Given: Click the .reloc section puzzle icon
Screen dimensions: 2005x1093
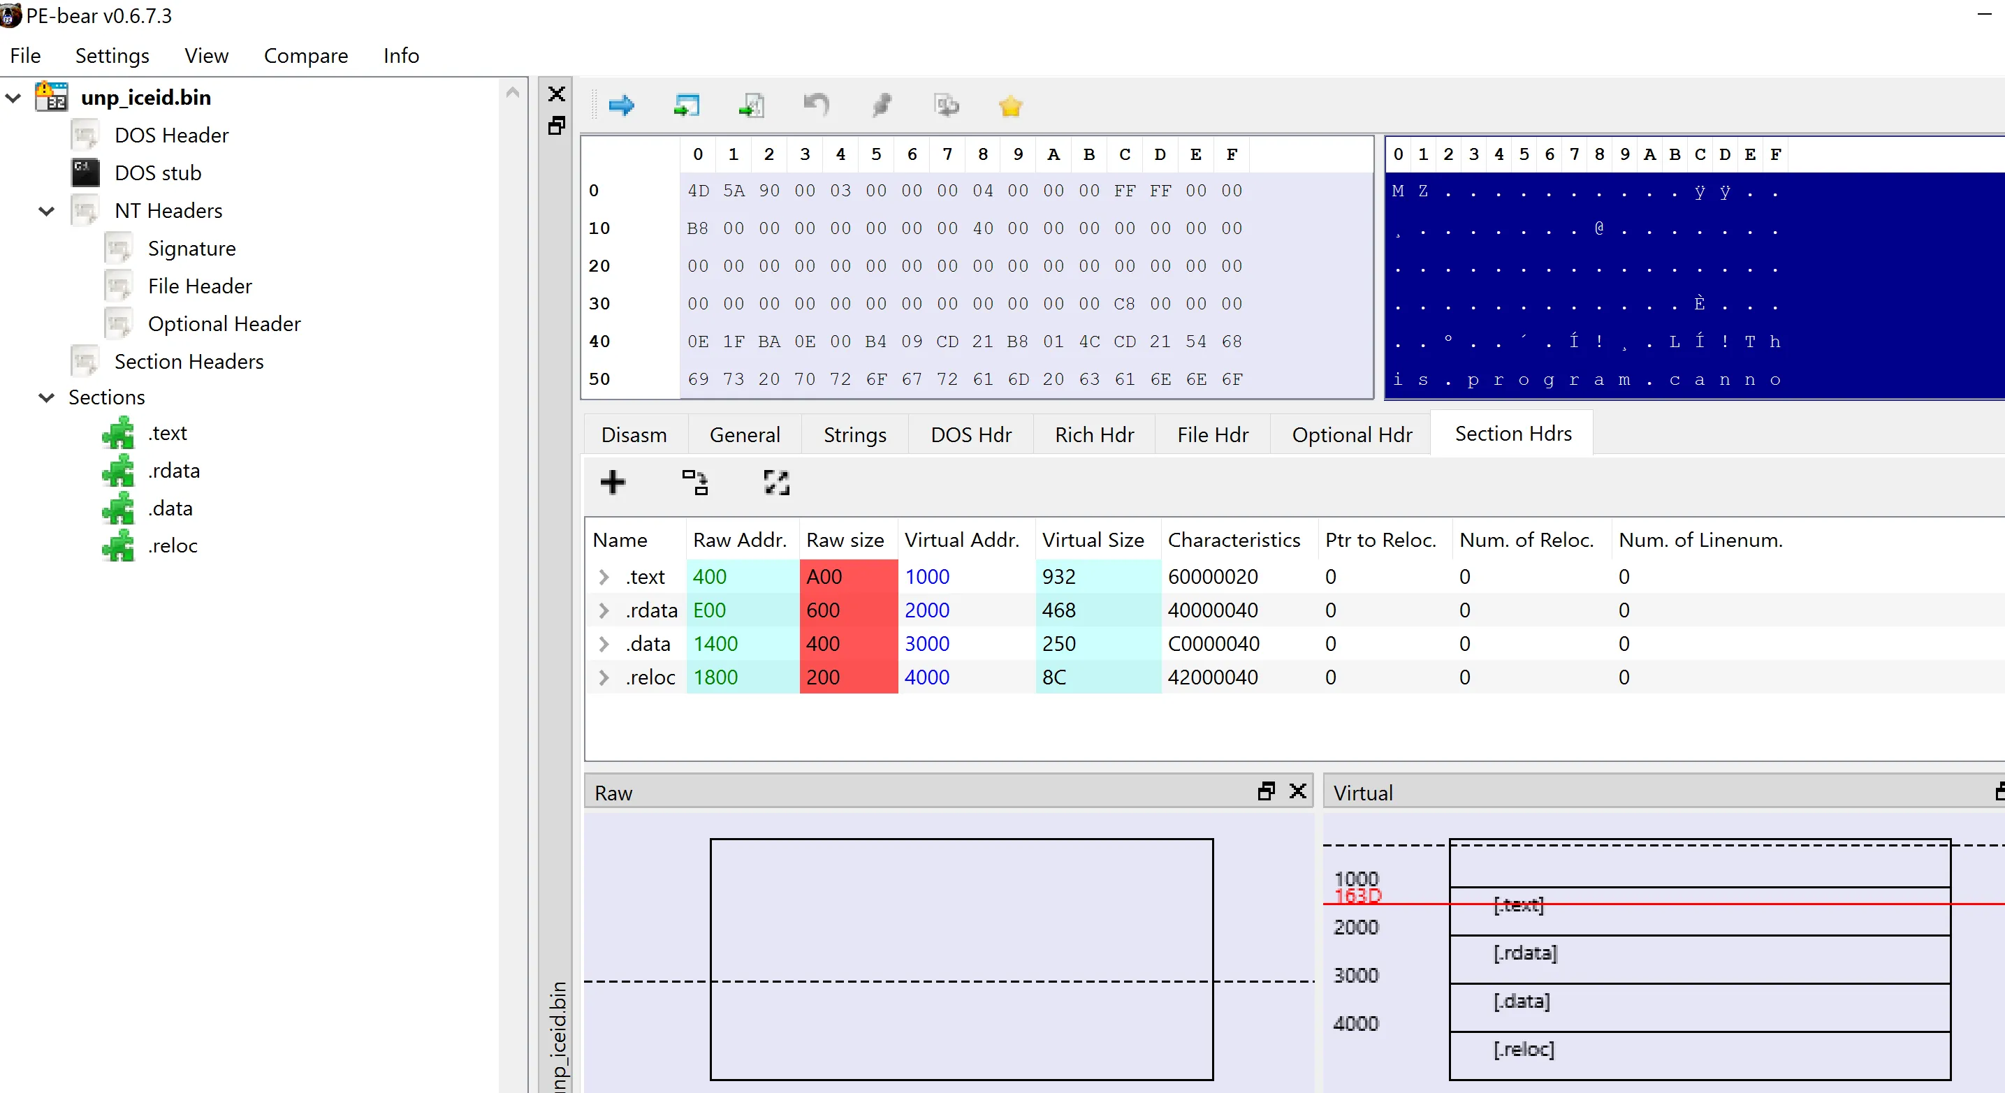Looking at the screenshot, I should 118,545.
